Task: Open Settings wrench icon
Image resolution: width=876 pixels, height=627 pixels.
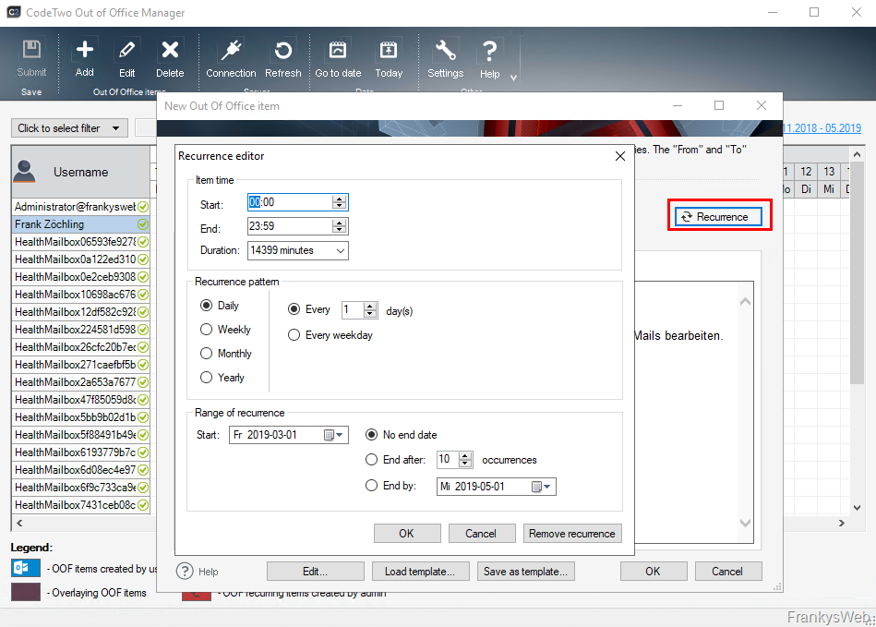Action: 445,51
